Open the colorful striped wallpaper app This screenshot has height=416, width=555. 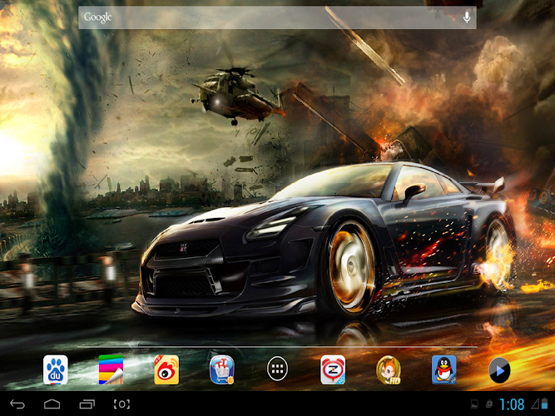(x=111, y=369)
